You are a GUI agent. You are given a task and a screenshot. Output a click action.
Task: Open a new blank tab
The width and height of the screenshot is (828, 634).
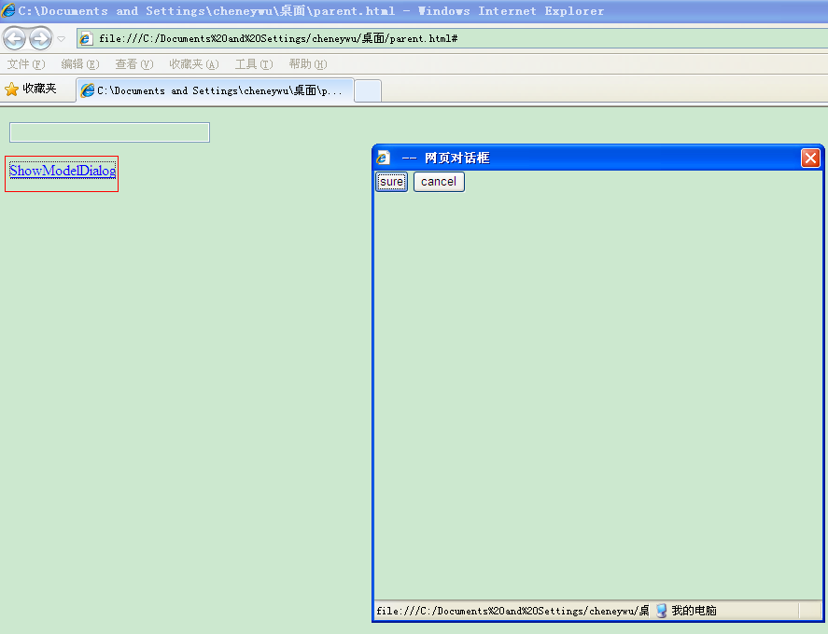pos(368,90)
